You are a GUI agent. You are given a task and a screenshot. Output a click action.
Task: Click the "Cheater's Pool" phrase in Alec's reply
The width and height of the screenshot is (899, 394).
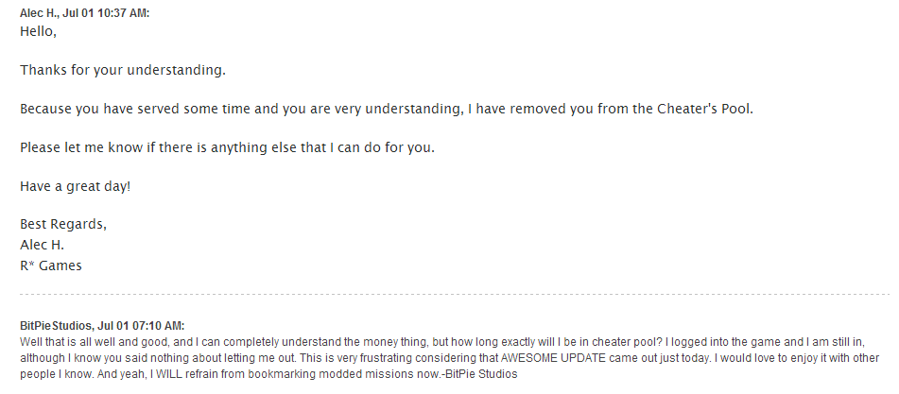693,109
